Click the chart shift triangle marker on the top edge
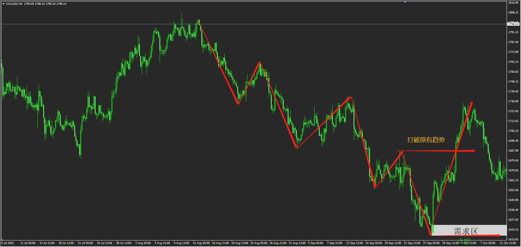The width and height of the screenshot is (521, 247). coord(405,2)
